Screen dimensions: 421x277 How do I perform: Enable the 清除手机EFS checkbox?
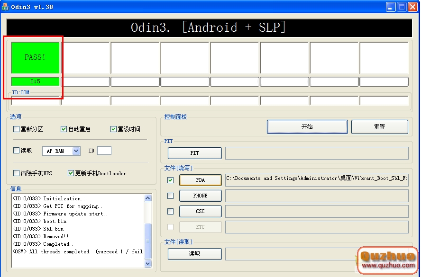(x=17, y=173)
